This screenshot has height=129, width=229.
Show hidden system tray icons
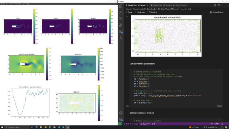pyautogui.click(x=202, y=127)
